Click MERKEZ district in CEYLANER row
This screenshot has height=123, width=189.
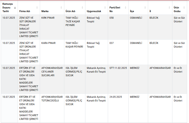(x=135, y=68)
